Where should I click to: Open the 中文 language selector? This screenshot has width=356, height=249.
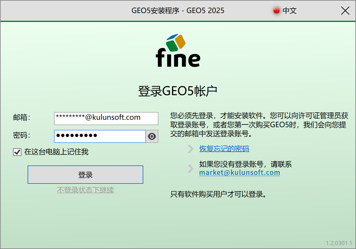(290, 11)
